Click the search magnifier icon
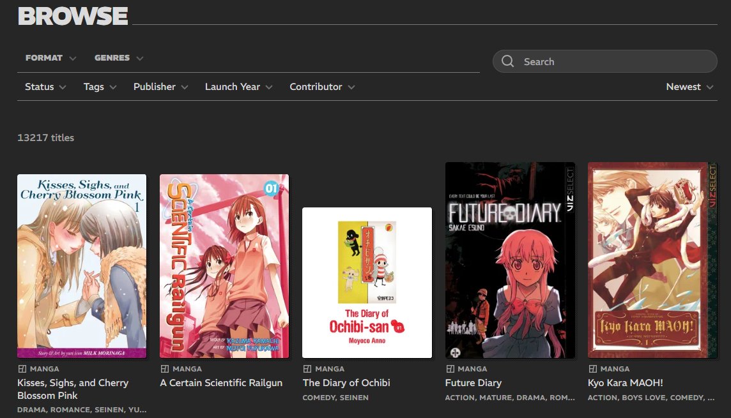Image resolution: width=731 pixels, height=418 pixels. pos(508,61)
